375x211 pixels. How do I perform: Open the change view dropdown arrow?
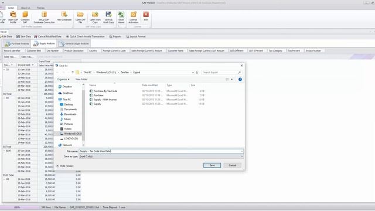[232, 80]
